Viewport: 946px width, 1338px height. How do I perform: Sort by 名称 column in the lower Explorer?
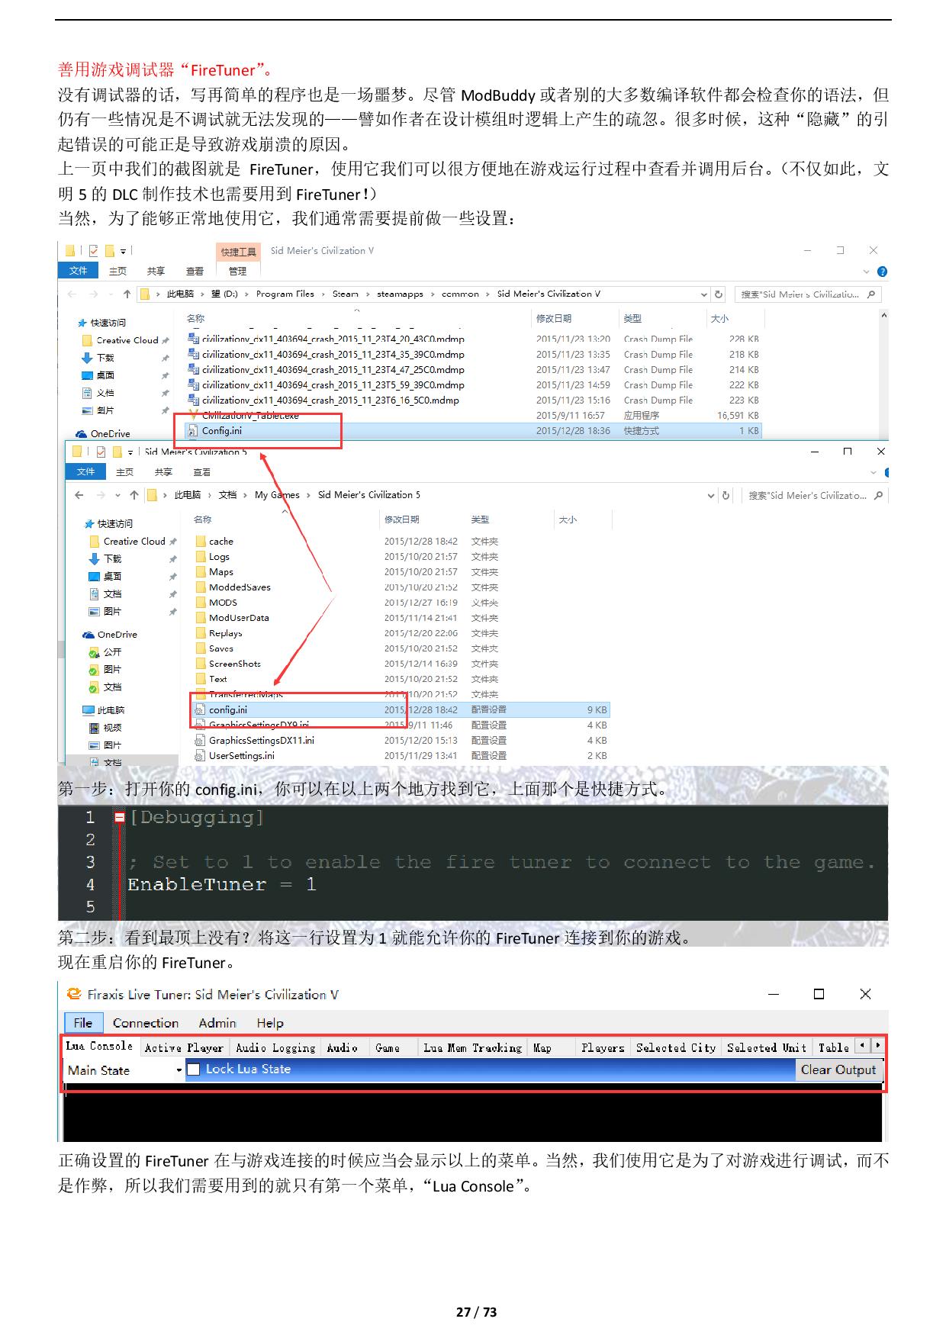coord(202,519)
